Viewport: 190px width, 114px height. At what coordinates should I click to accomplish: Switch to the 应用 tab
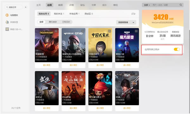[x=49, y=5]
